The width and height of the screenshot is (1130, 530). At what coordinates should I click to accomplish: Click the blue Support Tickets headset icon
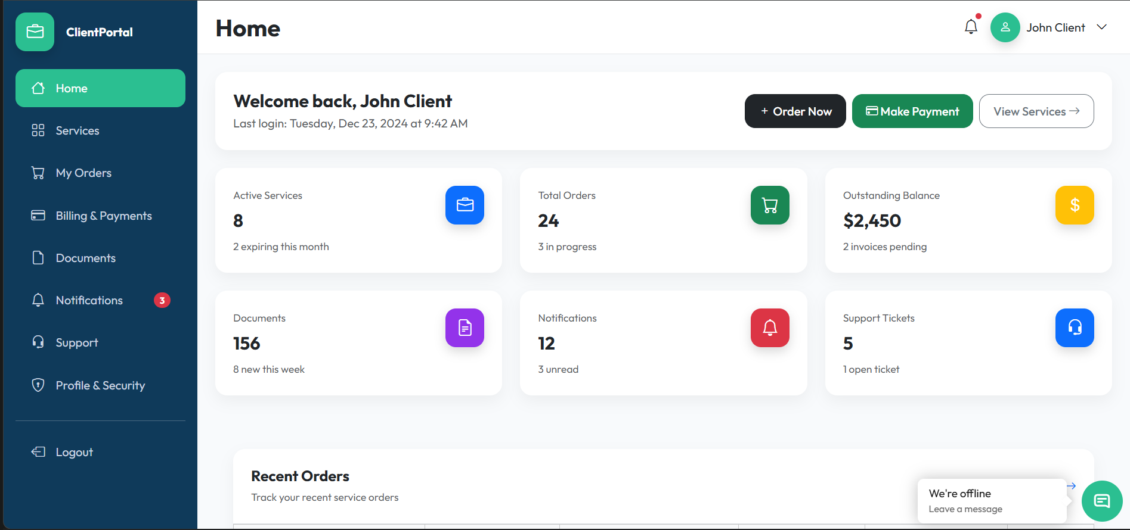point(1075,328)
